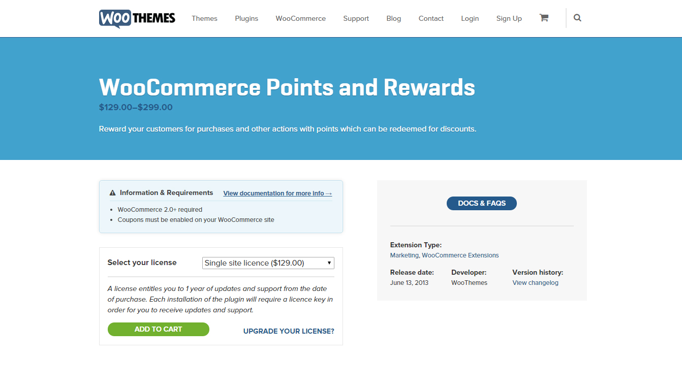Click the Marketing extension type link
The height and width of the screenshot is (390, 682).
click(x=405, y=255)
